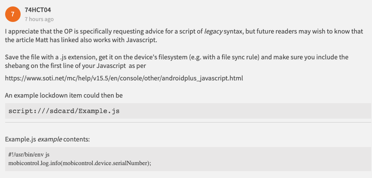372x178 pixels.
Task: Click the orange avatar with number 7
Action: [12, 14]
